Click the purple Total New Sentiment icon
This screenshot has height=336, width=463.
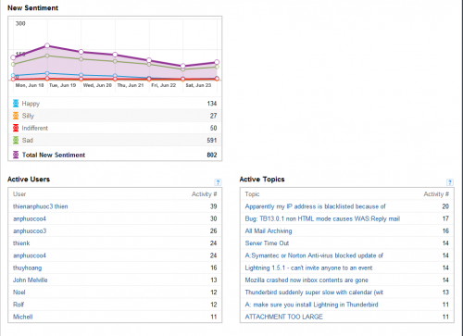coord(16,155)
